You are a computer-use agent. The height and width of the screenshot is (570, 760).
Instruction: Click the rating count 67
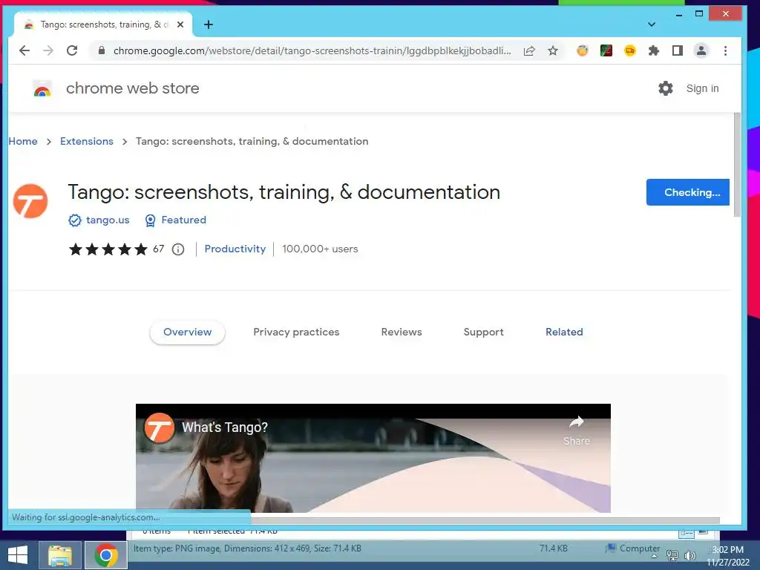coord(159,249)
